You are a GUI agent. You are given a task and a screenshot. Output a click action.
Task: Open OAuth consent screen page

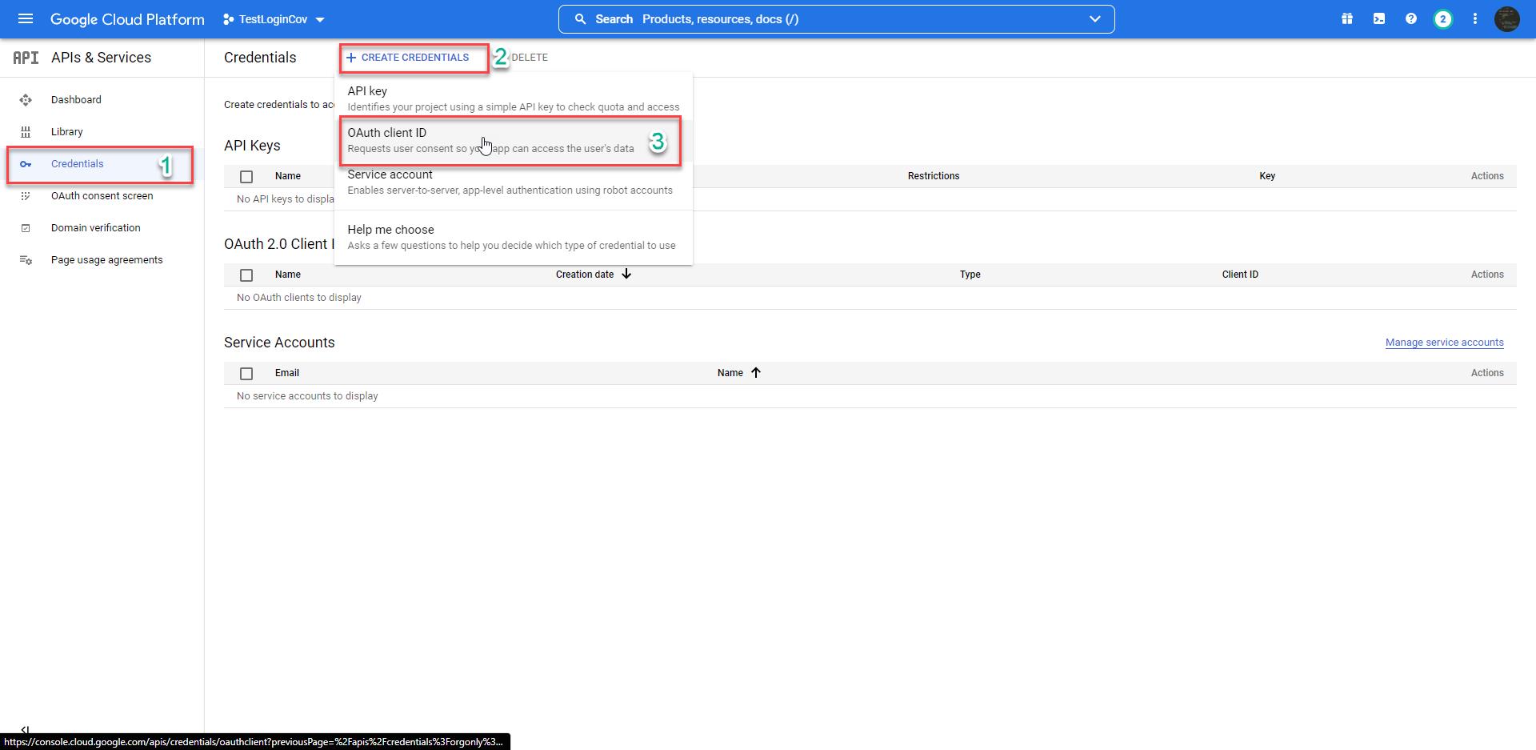102,196
